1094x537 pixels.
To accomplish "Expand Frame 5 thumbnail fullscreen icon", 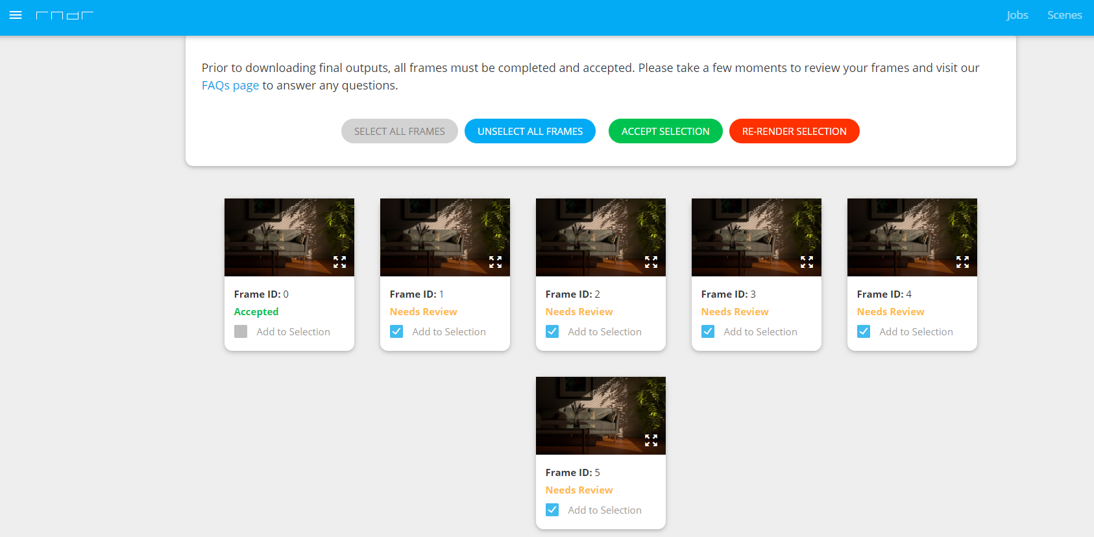I will 651,440.
